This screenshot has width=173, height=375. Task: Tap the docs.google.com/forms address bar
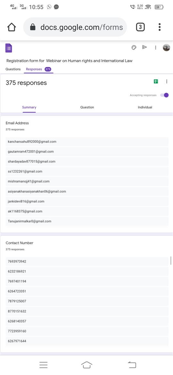point(75,27)
